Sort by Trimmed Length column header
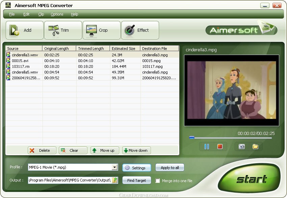Viewport: 287px width, 198px height. pyautogui.click(x=93, y=49)
